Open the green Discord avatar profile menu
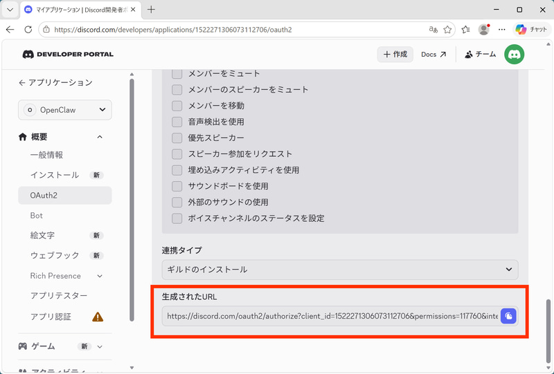554x374 pixels. click(514, 55)
